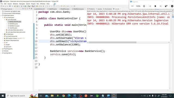Click the Debug toolbar icon

coord(21,6)
